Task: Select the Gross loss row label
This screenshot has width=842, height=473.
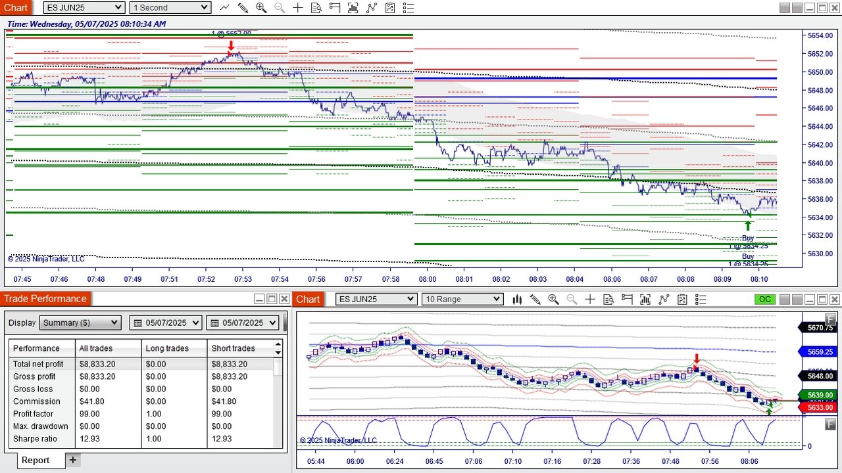Action: [x=33, y=389]
